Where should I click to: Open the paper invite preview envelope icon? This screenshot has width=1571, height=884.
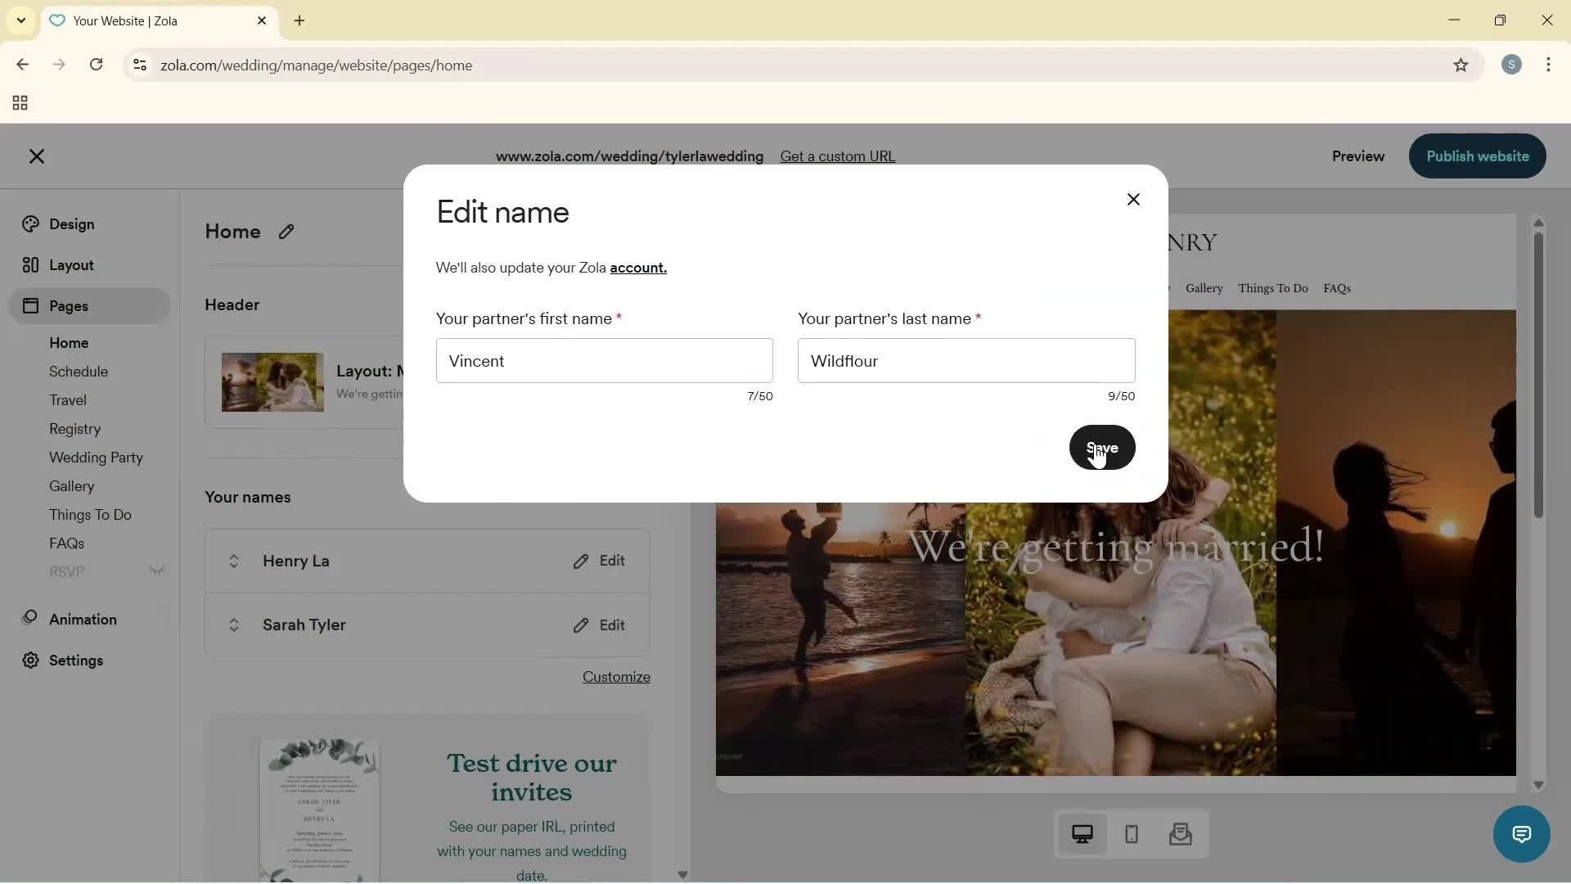point(1181,834)
